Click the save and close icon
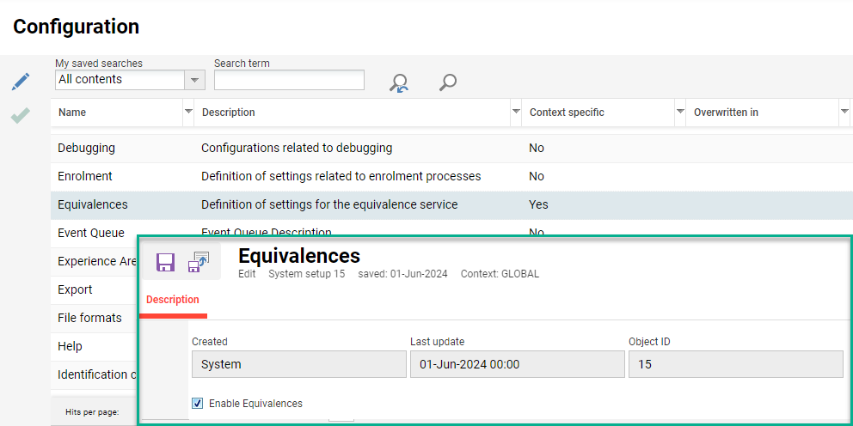Image resolution: width=853 pixels, height=426 pixels. (199, 262)
